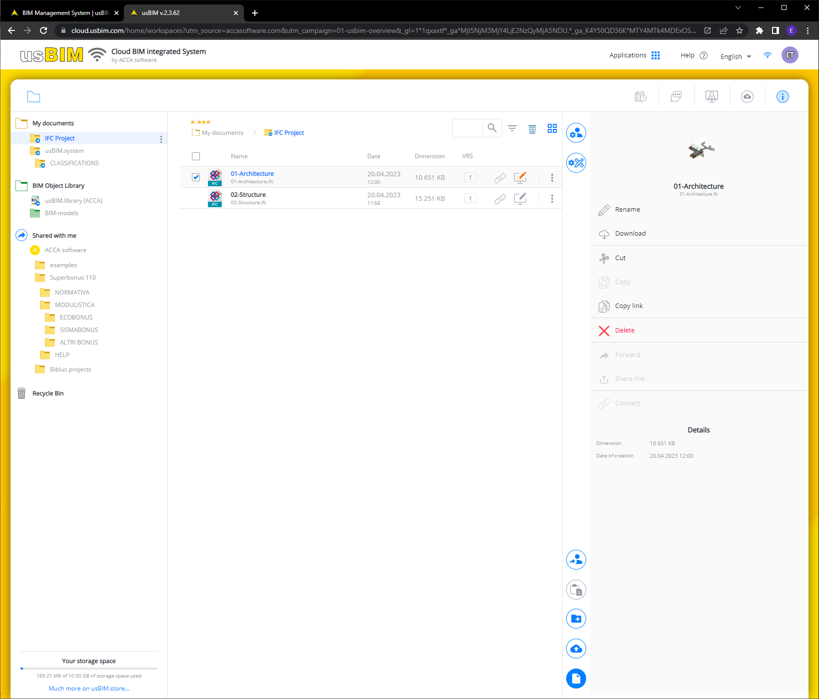Click the upload to cloud round button
Viewport: 819px width, 699px height.
(x=576, y=649)
